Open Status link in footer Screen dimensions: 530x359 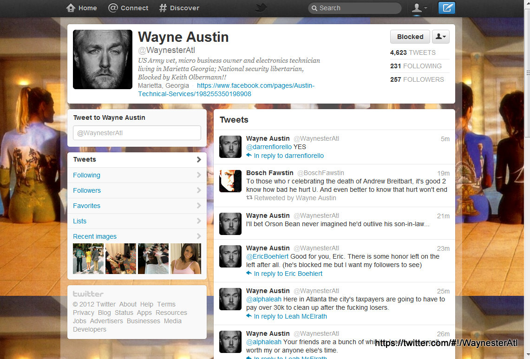pos(124,313)
